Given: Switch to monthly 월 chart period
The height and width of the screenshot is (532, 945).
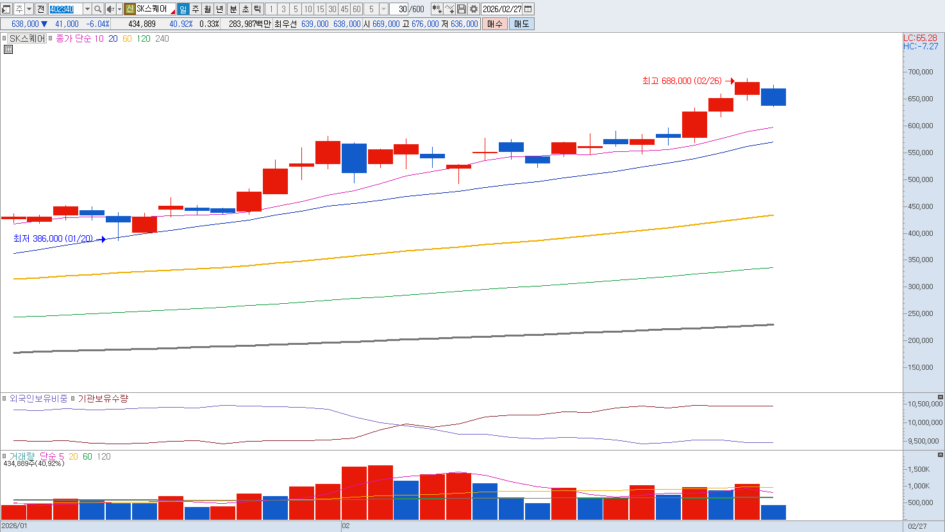Looking at the screenshot, I should pyautogui.click(x=208, y=9).
